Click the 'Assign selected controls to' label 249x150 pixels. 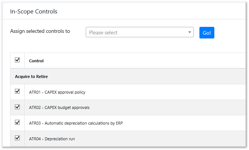pos(40,31)
